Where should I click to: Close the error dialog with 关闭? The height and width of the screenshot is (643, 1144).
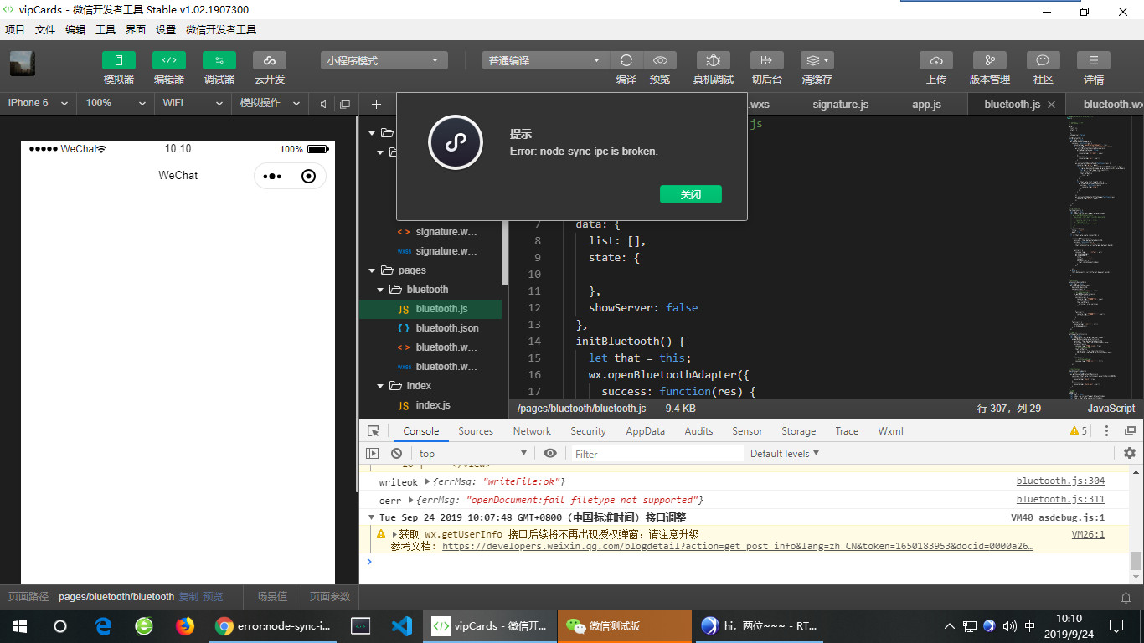691,194
